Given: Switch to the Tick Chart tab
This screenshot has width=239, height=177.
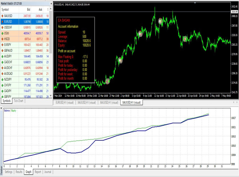Looking at the screenshot, I should point(18,101).
